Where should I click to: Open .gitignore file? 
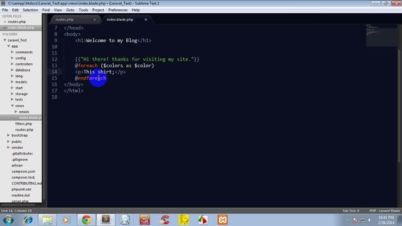click(x=19, y=159)
